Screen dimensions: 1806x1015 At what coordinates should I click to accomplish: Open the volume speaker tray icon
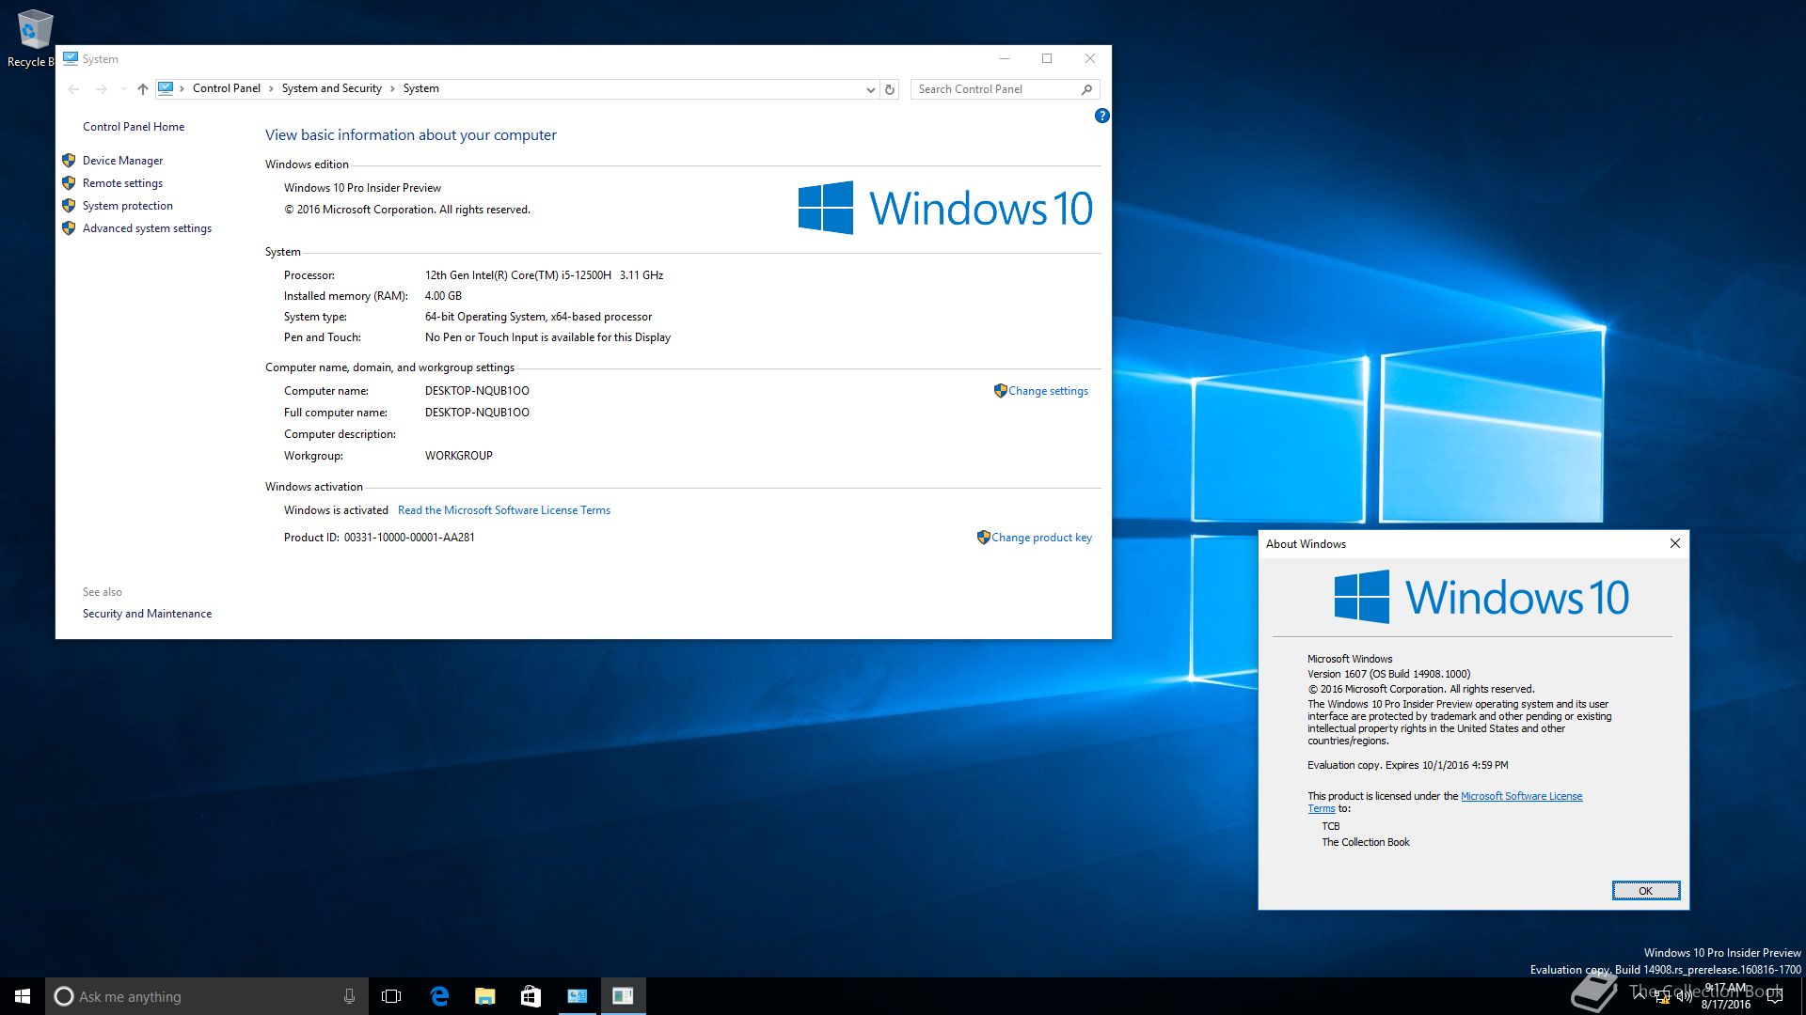point(1684,996)
